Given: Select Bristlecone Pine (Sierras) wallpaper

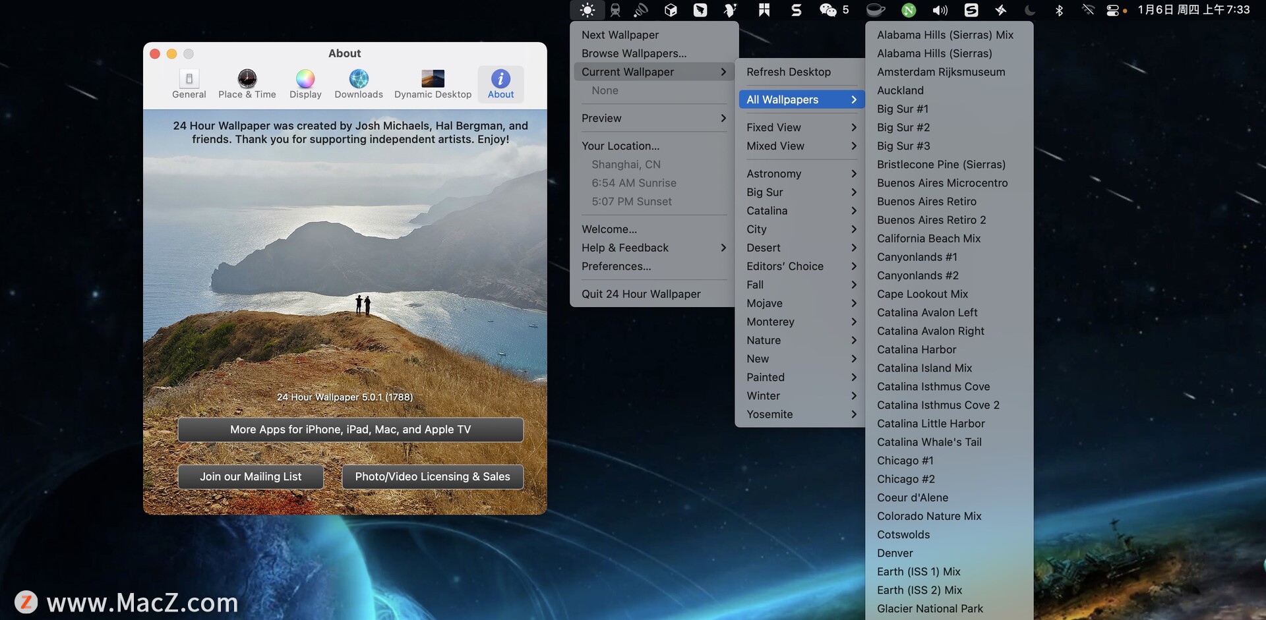Looking at the screenshot, I should tap(950, 164).
